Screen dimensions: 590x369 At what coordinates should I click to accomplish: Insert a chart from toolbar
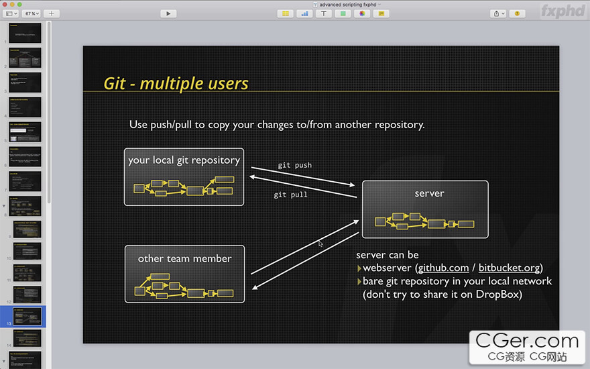click(x=305, y=13)
